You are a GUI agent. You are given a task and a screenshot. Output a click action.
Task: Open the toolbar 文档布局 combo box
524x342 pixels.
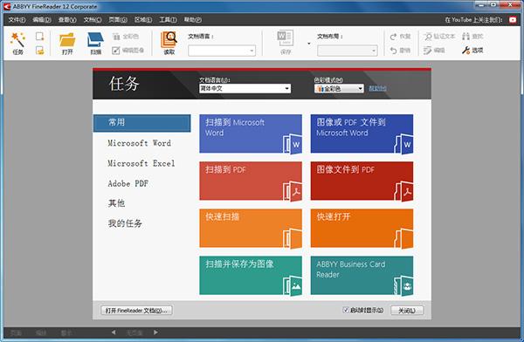[x=348, y=51]
